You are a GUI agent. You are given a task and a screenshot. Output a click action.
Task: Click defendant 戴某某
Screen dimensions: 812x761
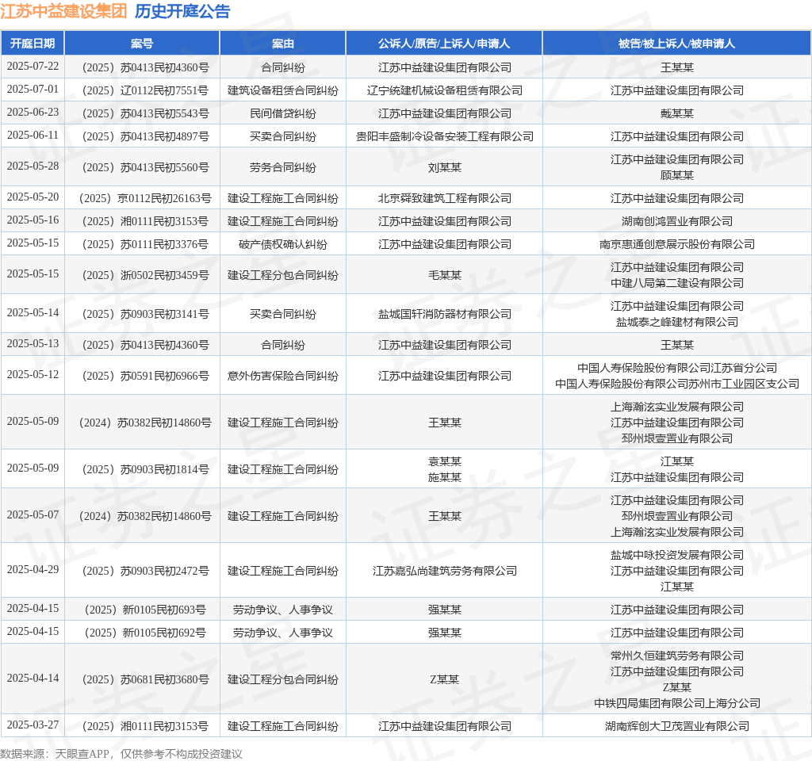pyautogui.click(x=677, y=113)
